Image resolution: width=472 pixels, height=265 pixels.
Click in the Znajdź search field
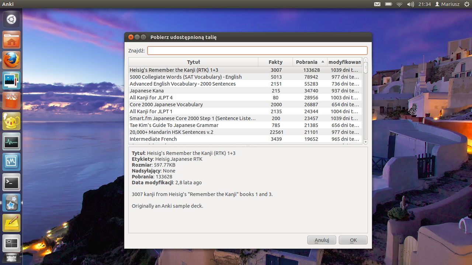click(257, 50)
